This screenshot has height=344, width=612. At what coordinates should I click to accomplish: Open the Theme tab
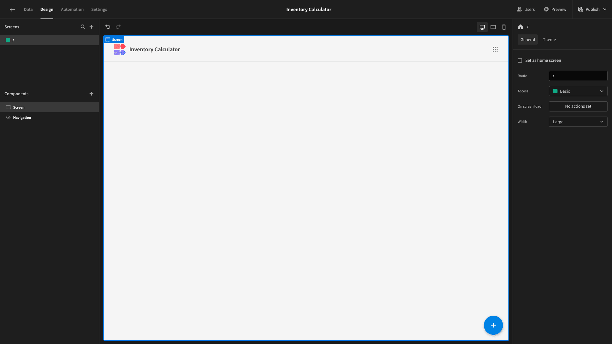pos(550,39)
